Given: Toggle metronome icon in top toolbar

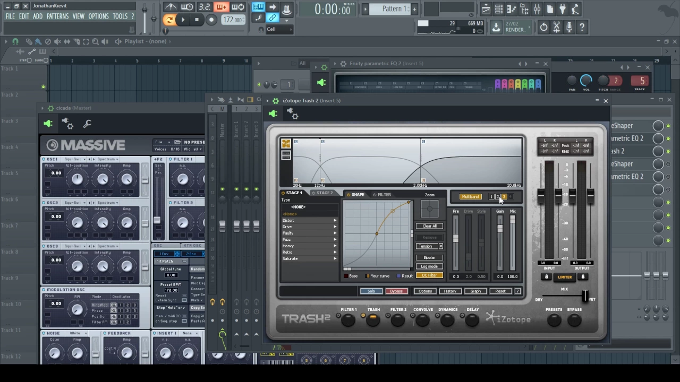Looking at the screenshot, I should pos(171,7).
